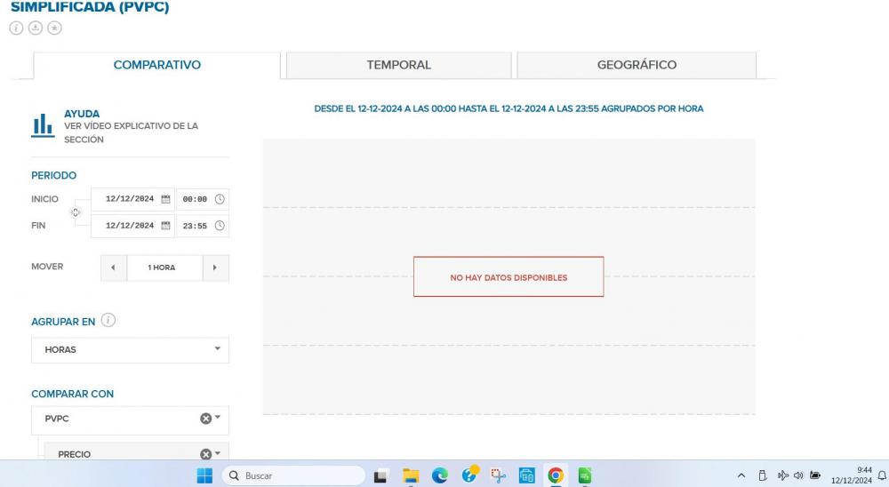
Task: Click the NO HAY DATOS DISPONIBLES message box
Action: 509,276
